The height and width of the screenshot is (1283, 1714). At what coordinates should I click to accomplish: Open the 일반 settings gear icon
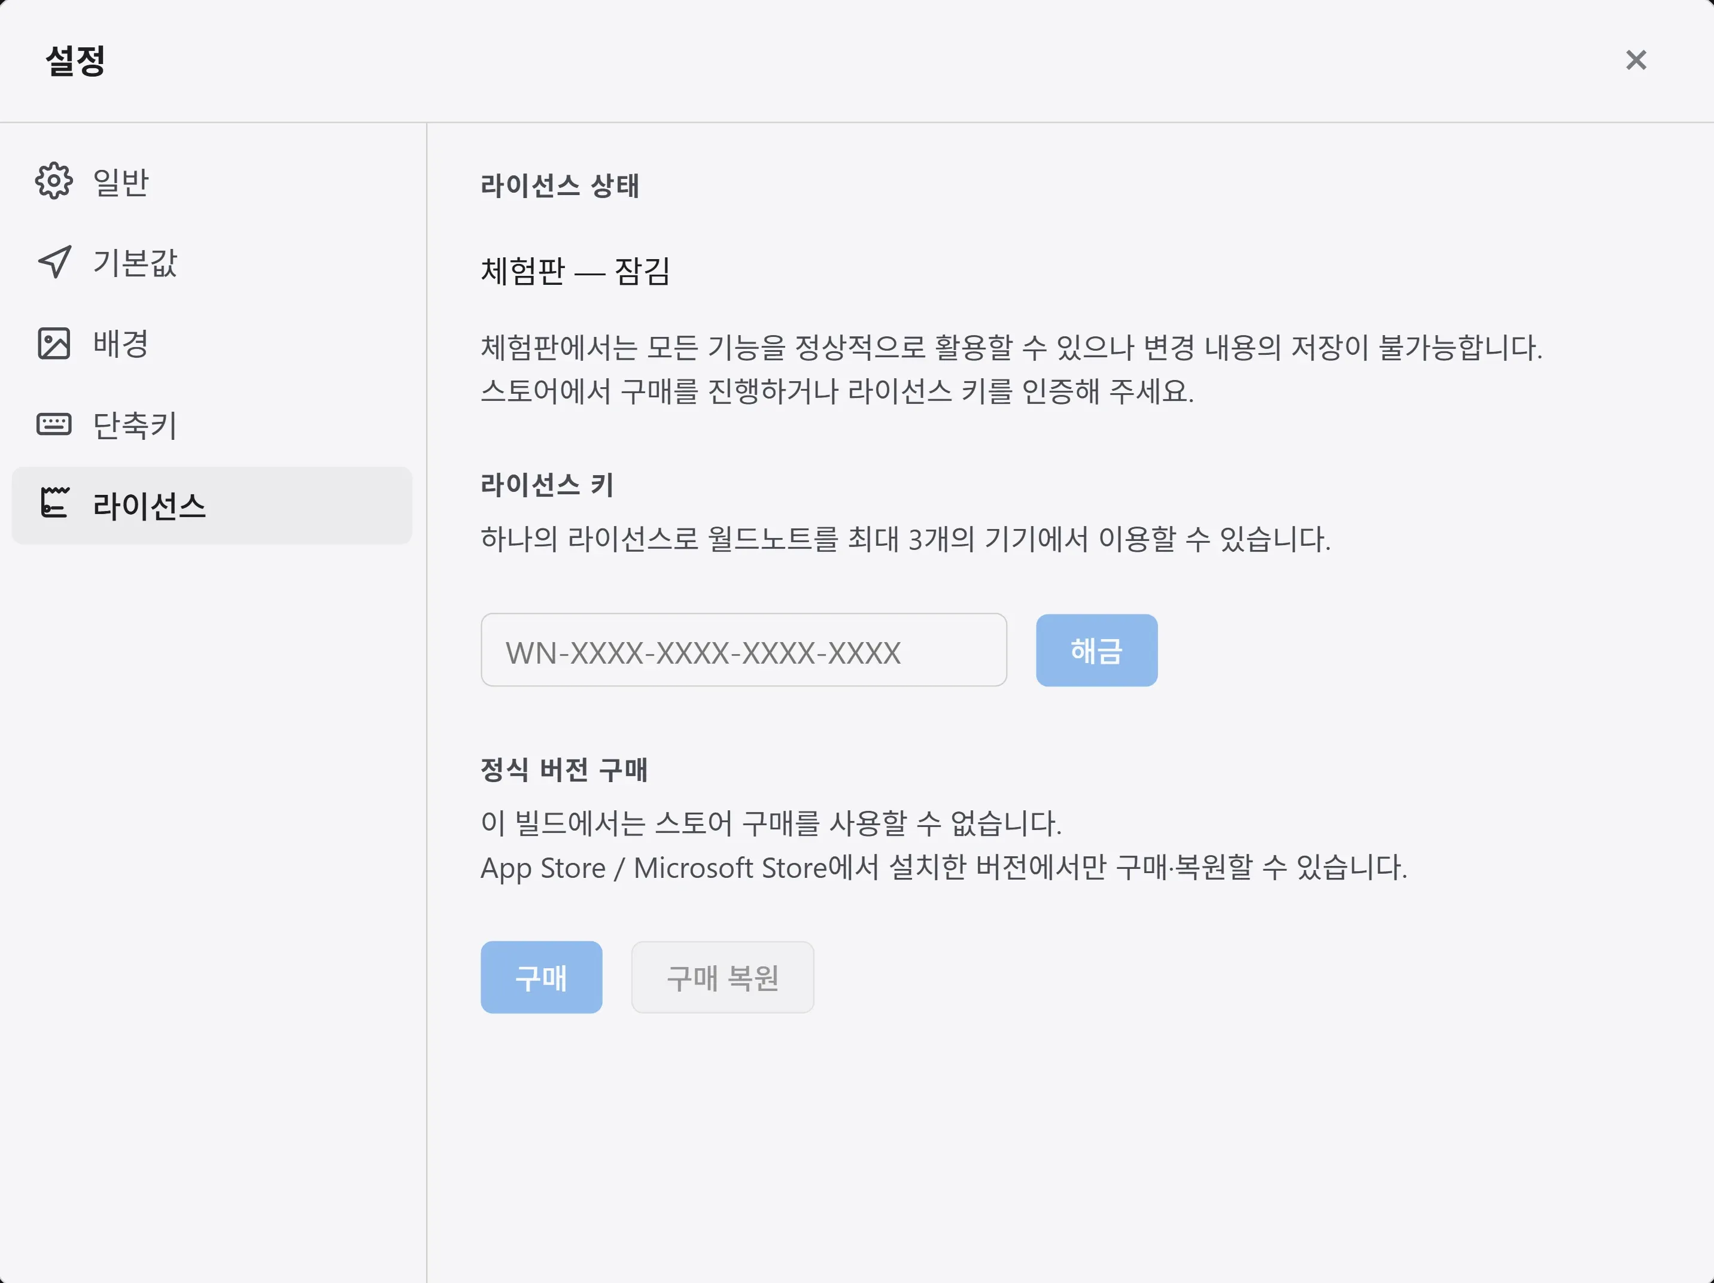coord(53,181)
